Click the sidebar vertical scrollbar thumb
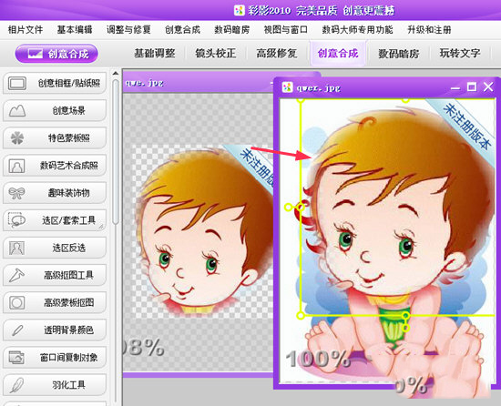 coord(116,152)
